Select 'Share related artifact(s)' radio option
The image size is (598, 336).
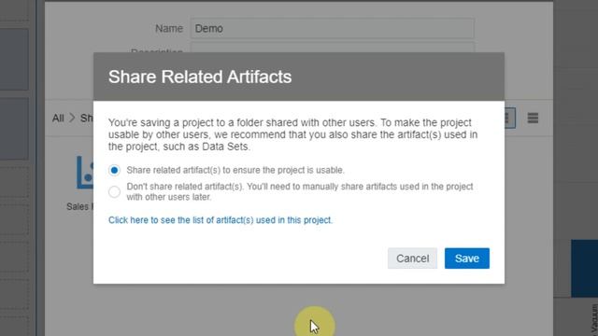(114, 170)
